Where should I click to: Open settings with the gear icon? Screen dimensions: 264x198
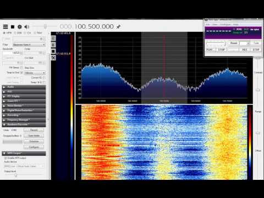pyautogui.click(x=19, y=27)
